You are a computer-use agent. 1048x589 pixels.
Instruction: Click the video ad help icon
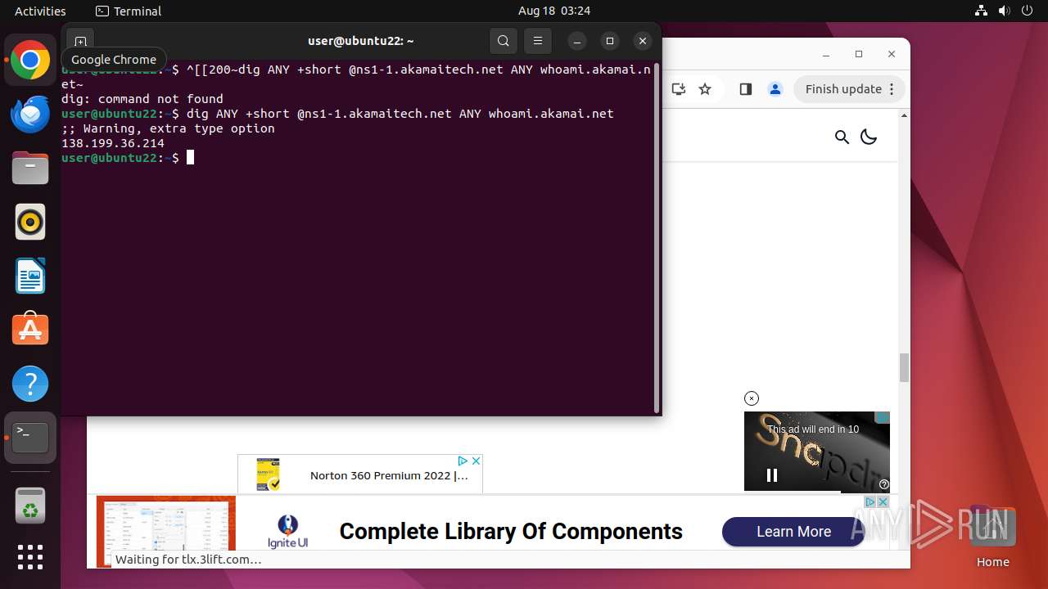[883, 484]
